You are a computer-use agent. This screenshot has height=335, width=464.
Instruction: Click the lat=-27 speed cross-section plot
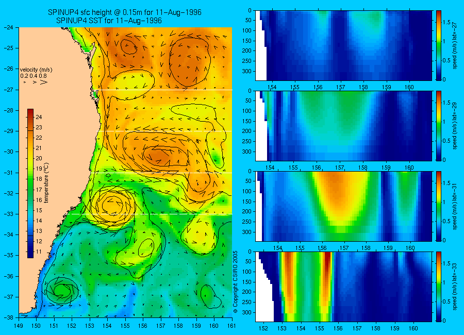tap(343, 45)
